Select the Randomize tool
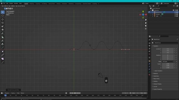The width and height of the screenshot is (179, 100). (x=3, y=62)
